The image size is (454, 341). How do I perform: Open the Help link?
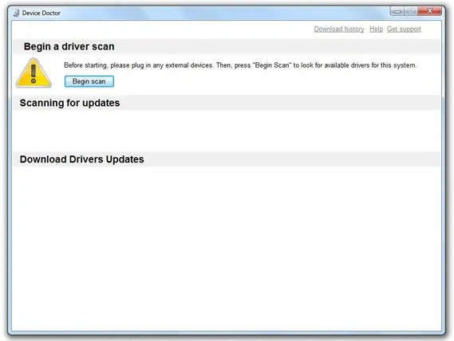click(376, 29)
